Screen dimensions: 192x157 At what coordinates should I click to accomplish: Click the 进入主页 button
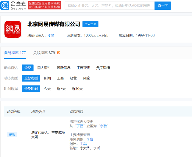[90, 24]
